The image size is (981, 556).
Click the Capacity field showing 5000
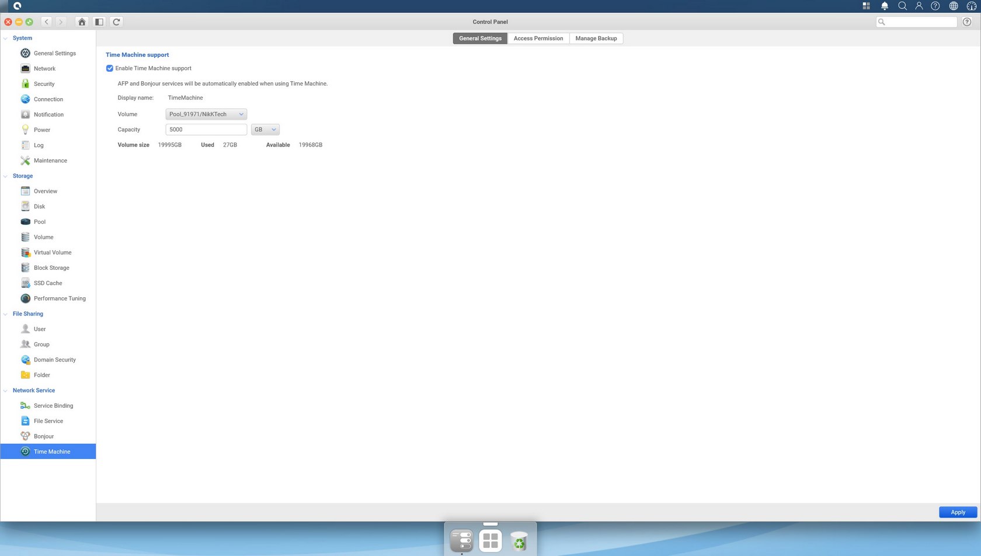pyautogui.click(x=206, y=130)
